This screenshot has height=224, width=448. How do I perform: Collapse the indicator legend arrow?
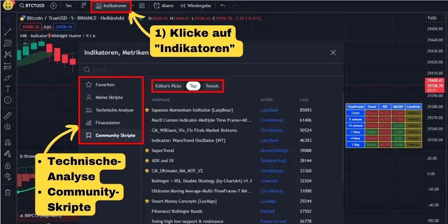(24, 43)
